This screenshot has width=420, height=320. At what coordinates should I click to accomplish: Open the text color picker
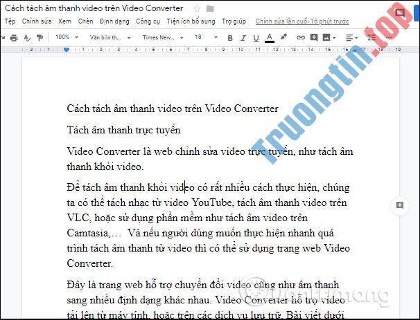[x=270, y=38]
